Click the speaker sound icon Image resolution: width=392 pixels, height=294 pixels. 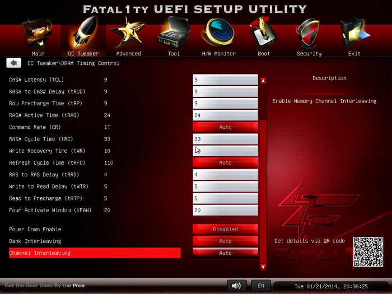click(236, 286)
